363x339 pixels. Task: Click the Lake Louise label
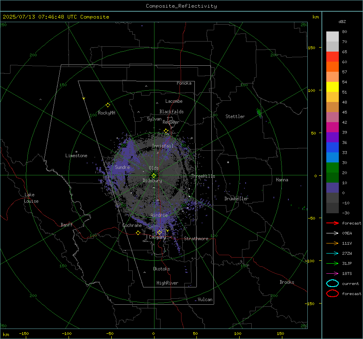(x=31, y=198)
